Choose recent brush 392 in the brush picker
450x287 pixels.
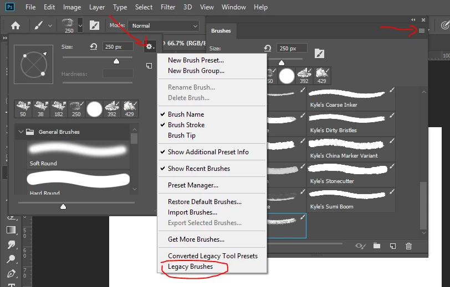pos(112,109)
